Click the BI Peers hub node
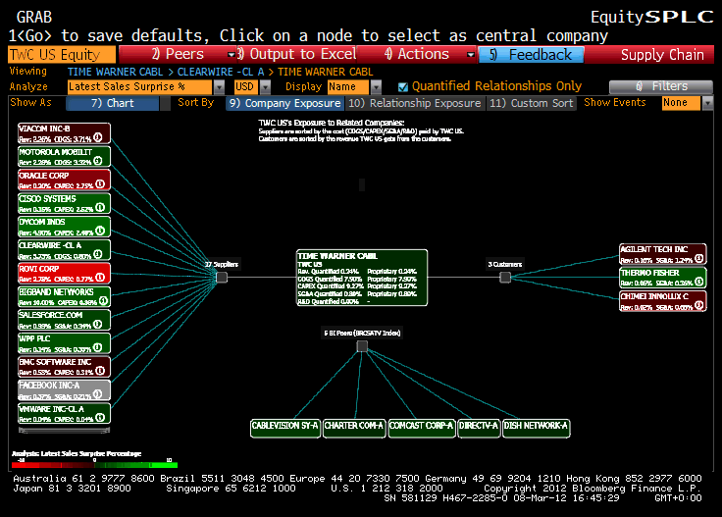 362,345
